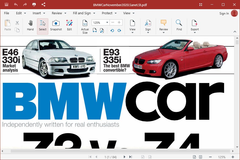This screenshot has height=160, width=240.
Task: Open the Edit menu
Action: click(x=21, y=13)
